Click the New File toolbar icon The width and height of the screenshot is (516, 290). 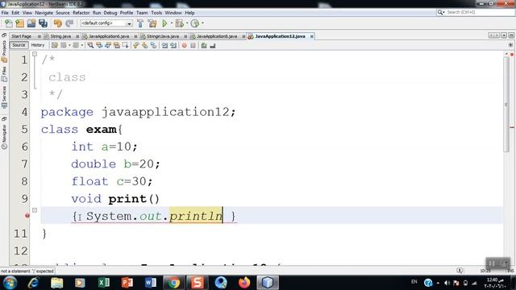coord(9,23)
